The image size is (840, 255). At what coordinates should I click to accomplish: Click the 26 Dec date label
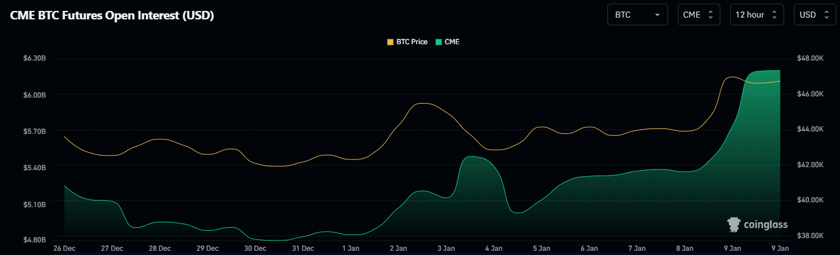[64, 248]
